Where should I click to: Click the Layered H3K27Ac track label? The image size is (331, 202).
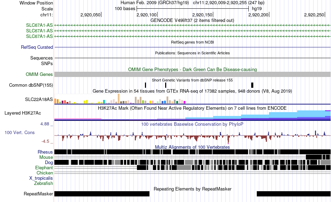point(23,113)
